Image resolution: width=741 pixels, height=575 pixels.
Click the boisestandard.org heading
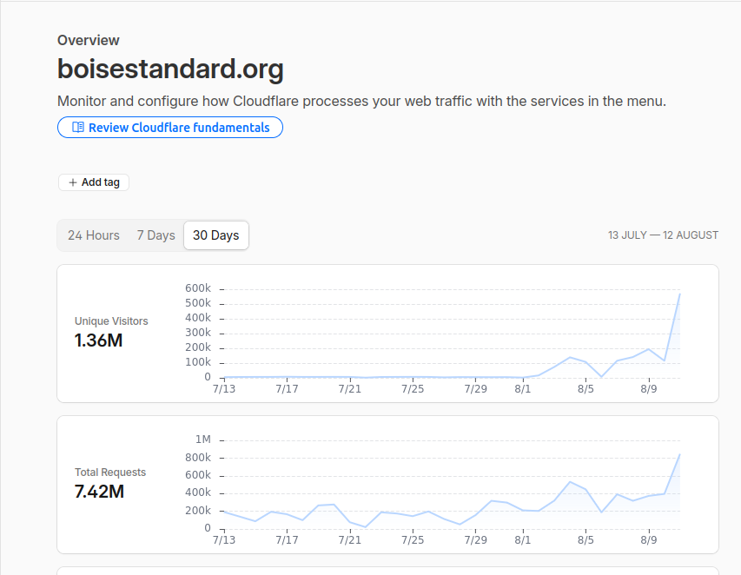point(170,69)
